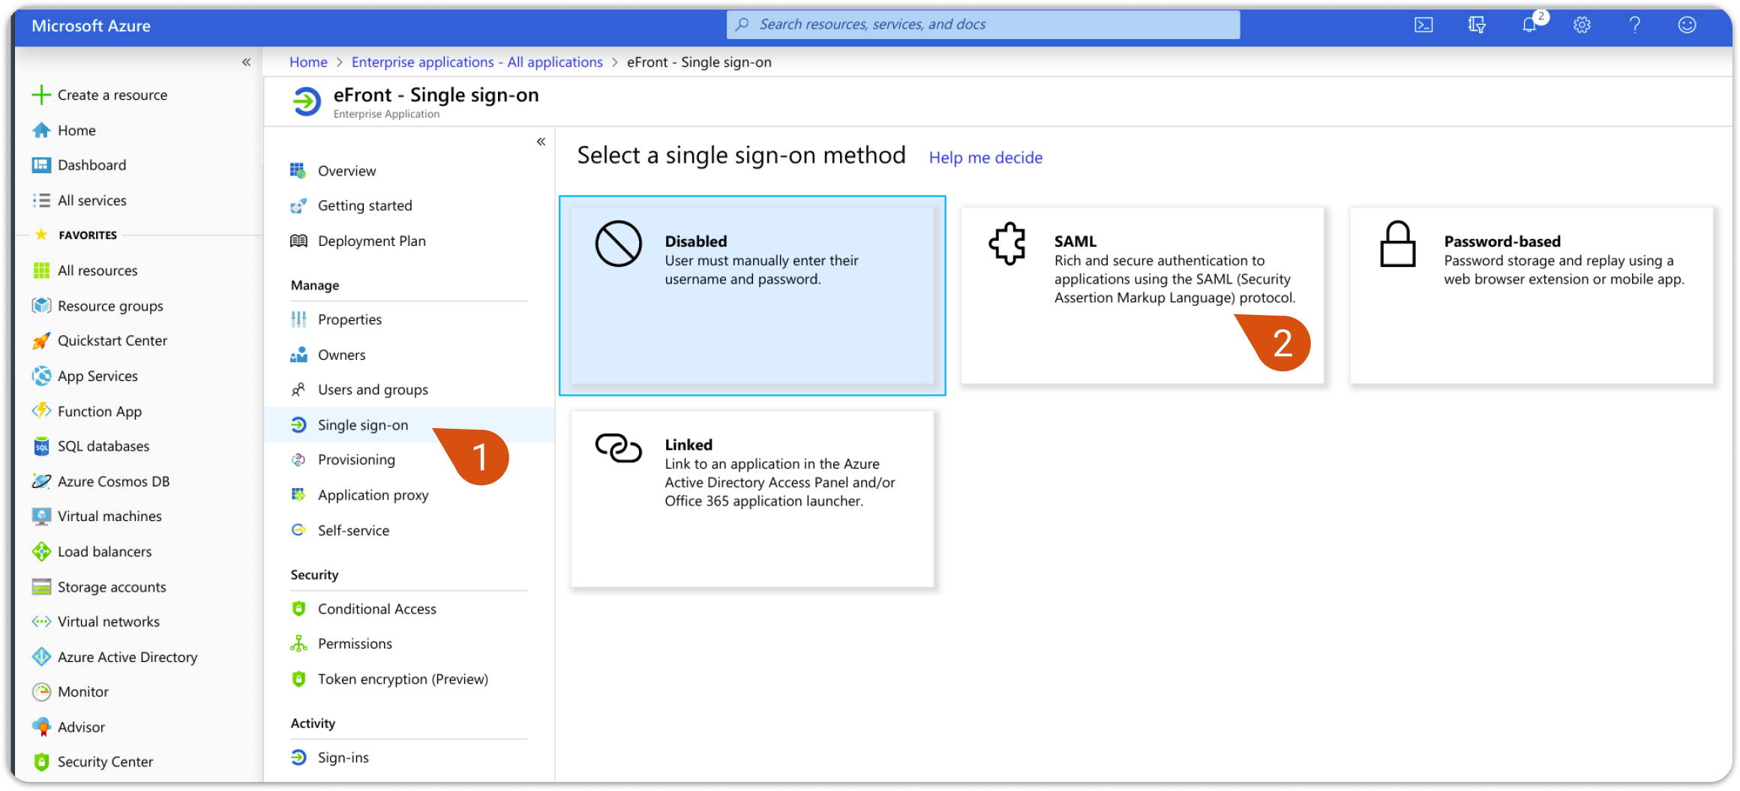This screenshot has height=791, width=1740.
Task: Open Azure Active Directory from the sidebar
Action: (127, 656)
